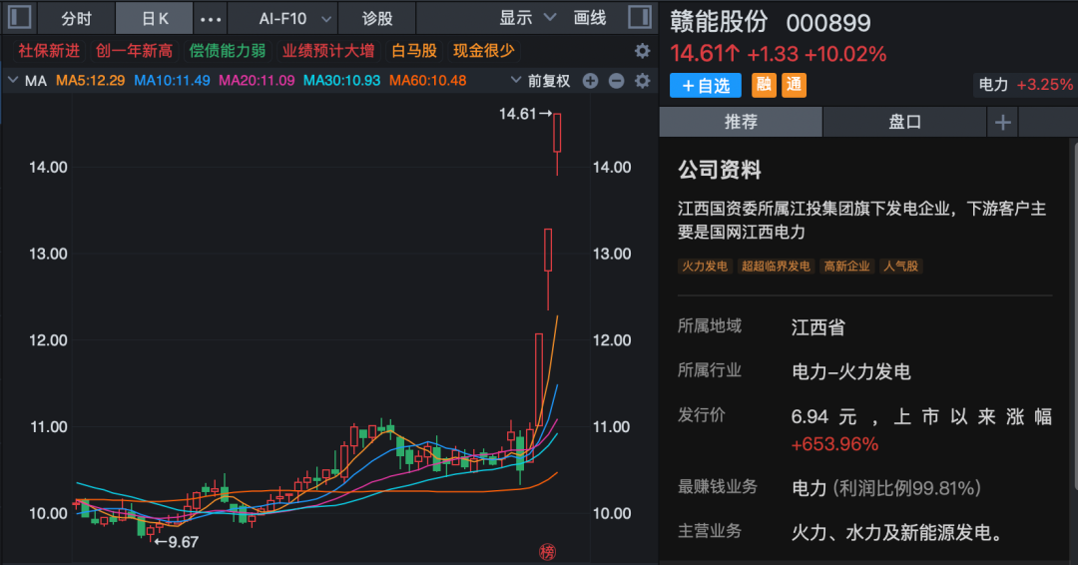Zoom in chart with plus icon

[590, 81]
